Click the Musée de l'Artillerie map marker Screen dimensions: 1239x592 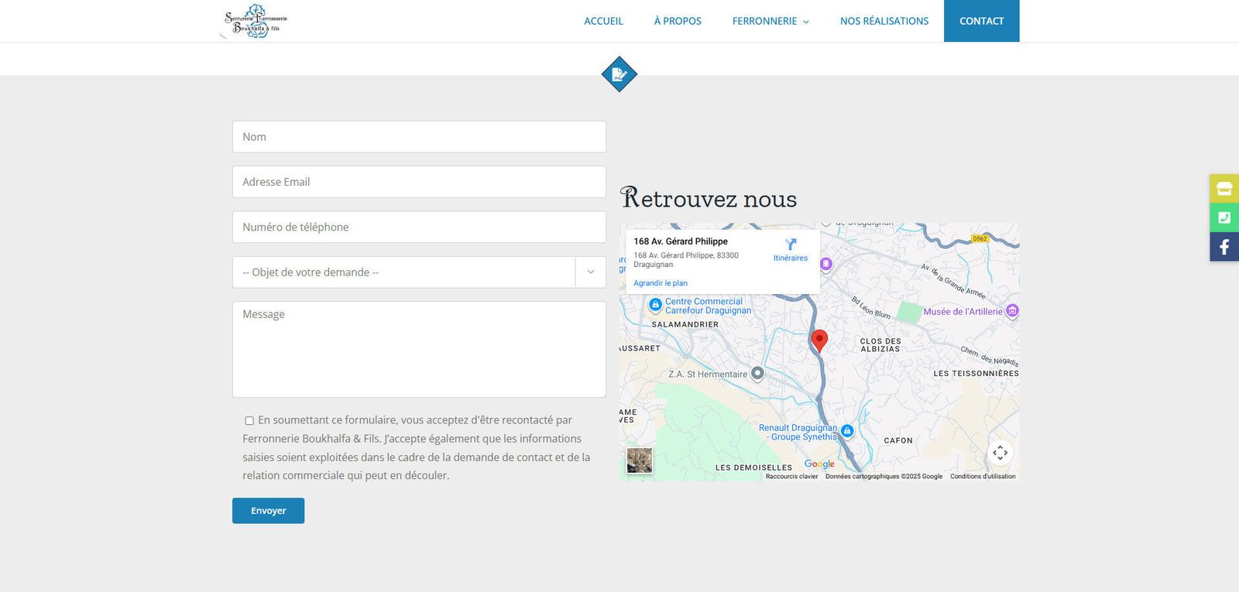[x=1012, y=311]
